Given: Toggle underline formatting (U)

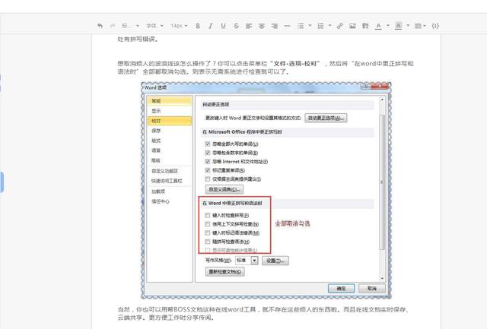Looking at the screenshot, I should tap(223, 26).
